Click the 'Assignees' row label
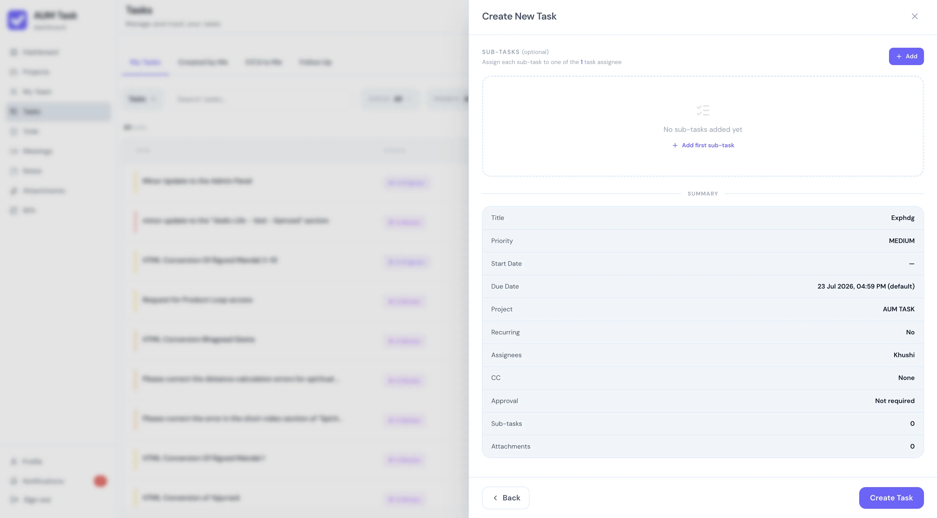The width and height of the screenshot is (937, 518). coord(506,355)
